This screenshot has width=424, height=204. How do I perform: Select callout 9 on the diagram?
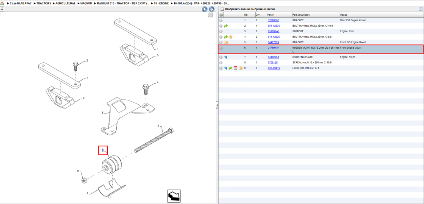(x=78, y=171)
